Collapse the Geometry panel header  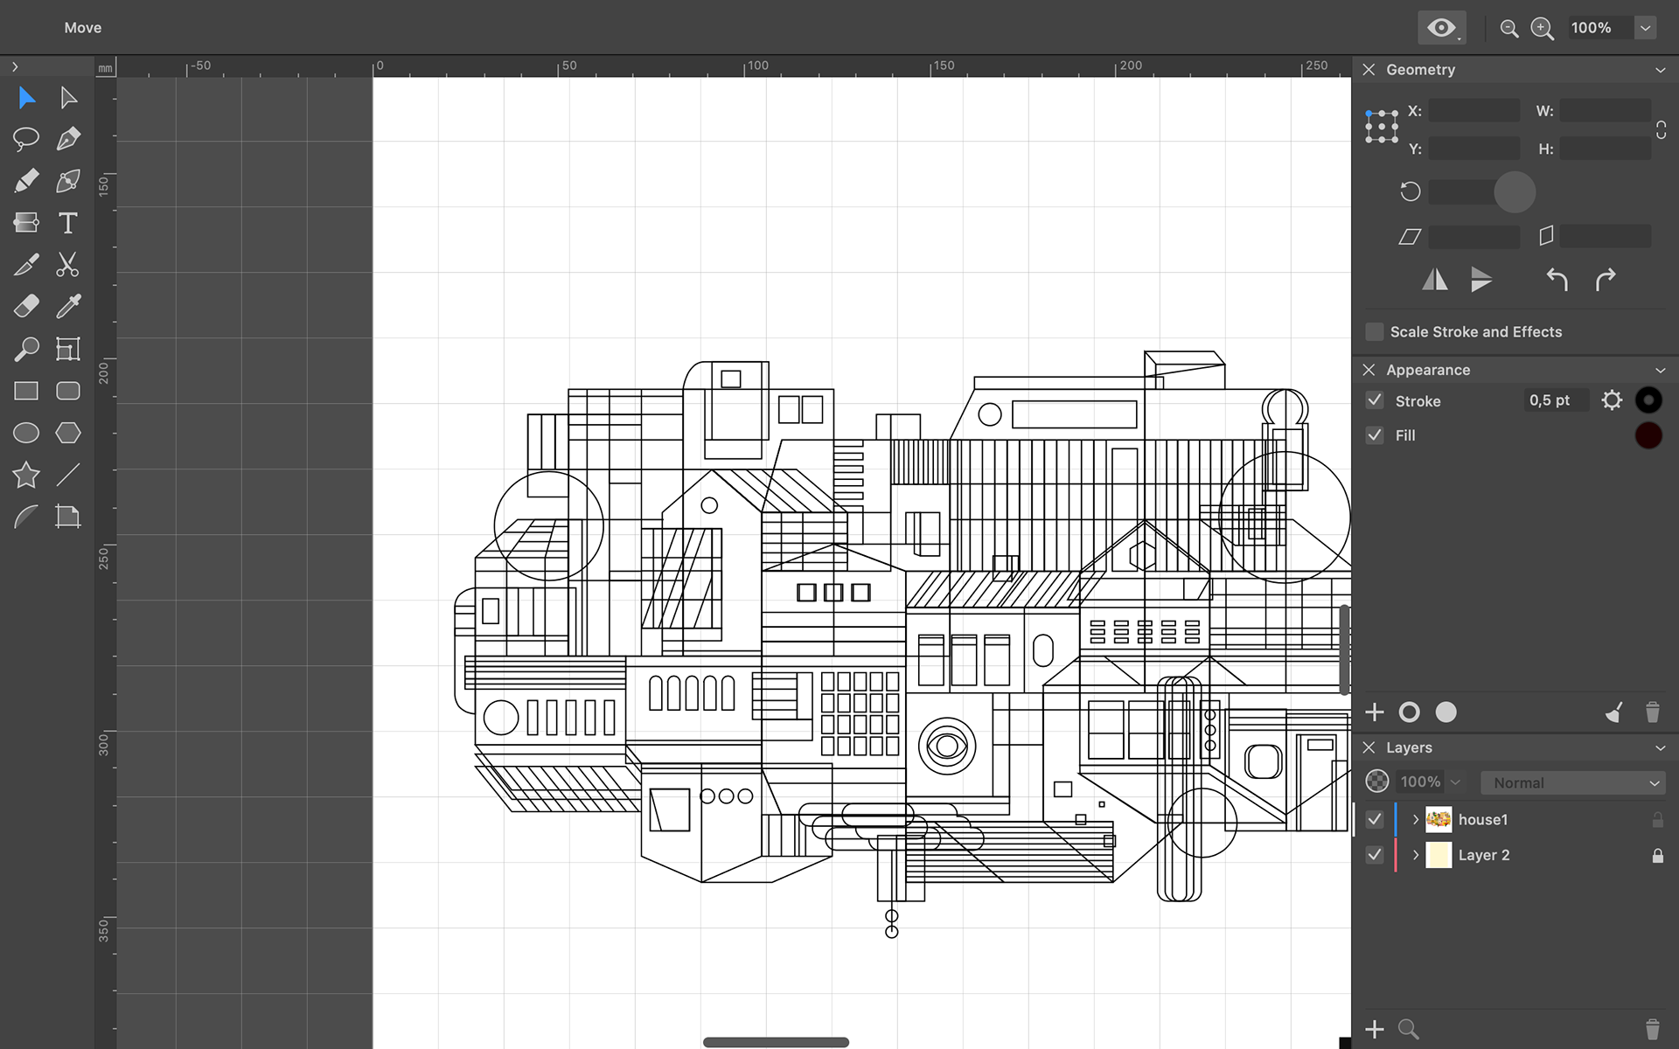tap(1660, 70)
